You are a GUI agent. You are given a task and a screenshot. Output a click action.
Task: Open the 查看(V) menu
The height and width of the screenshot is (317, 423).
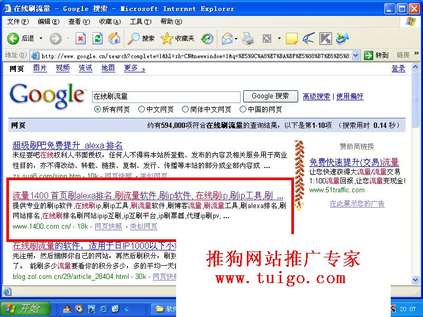coord(79,22)
